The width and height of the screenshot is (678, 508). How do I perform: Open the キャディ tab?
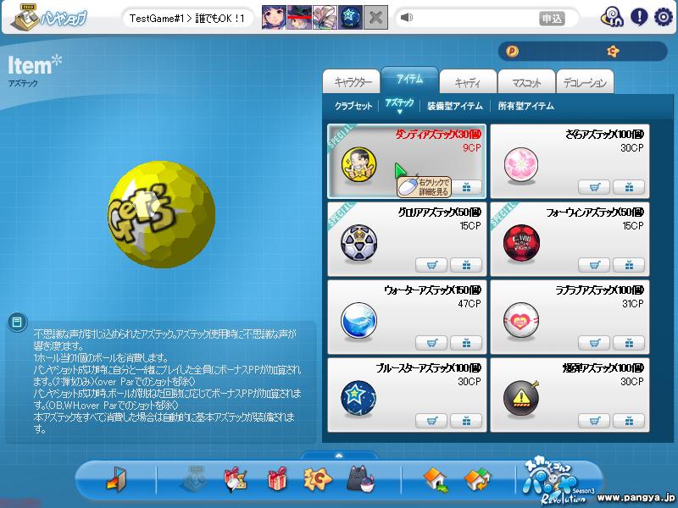(x=468, y=81)
